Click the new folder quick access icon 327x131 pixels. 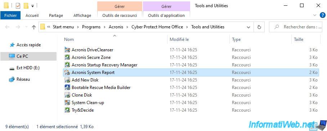click(x=26, y=6)
